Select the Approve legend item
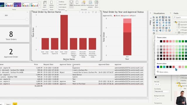The width and height of the screenshot is (187, 105). [125, 15]
